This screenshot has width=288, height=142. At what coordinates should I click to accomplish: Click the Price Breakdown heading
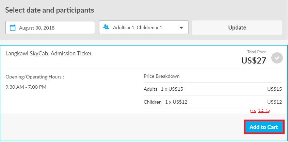click(162, 76)
